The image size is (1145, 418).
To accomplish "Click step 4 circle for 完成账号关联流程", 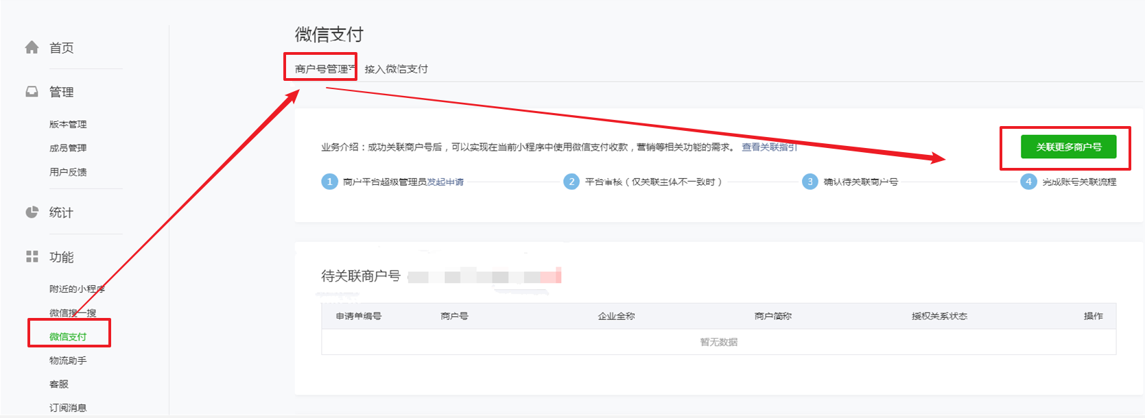I will [x=1028, y=182].
